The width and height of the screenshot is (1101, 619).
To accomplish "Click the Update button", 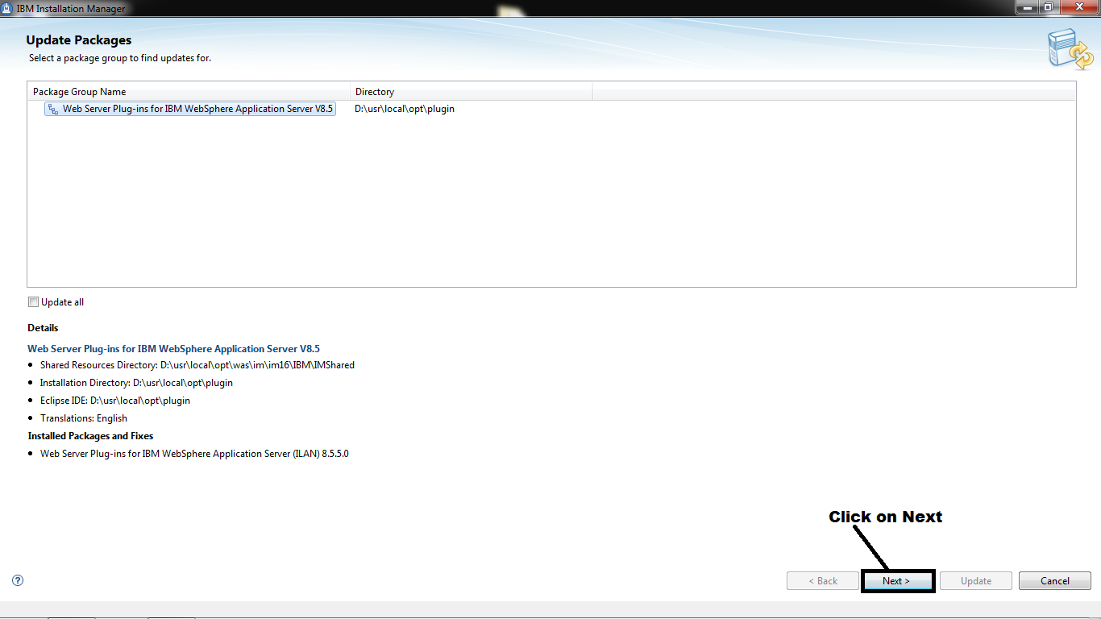I will point(975,580).
